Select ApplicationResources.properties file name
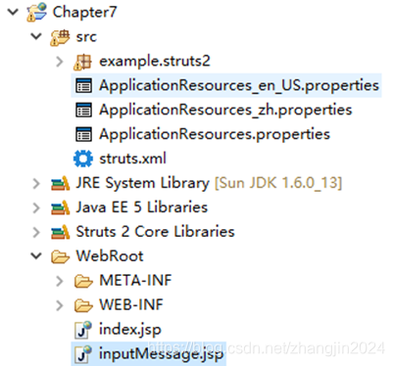Screen dimensions: 394x366 [x=215, y=134]
